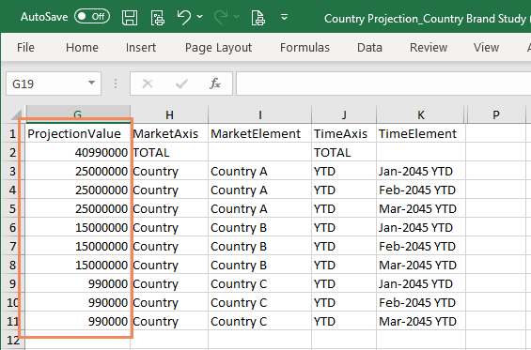Click Country A in row 4
The width and height of the screenshot is (531, 350).
[259, 190]
